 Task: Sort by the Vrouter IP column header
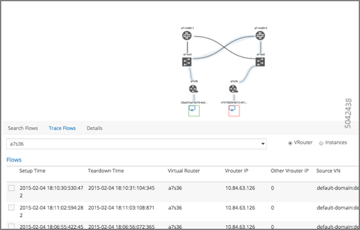[x=236, y=171]
